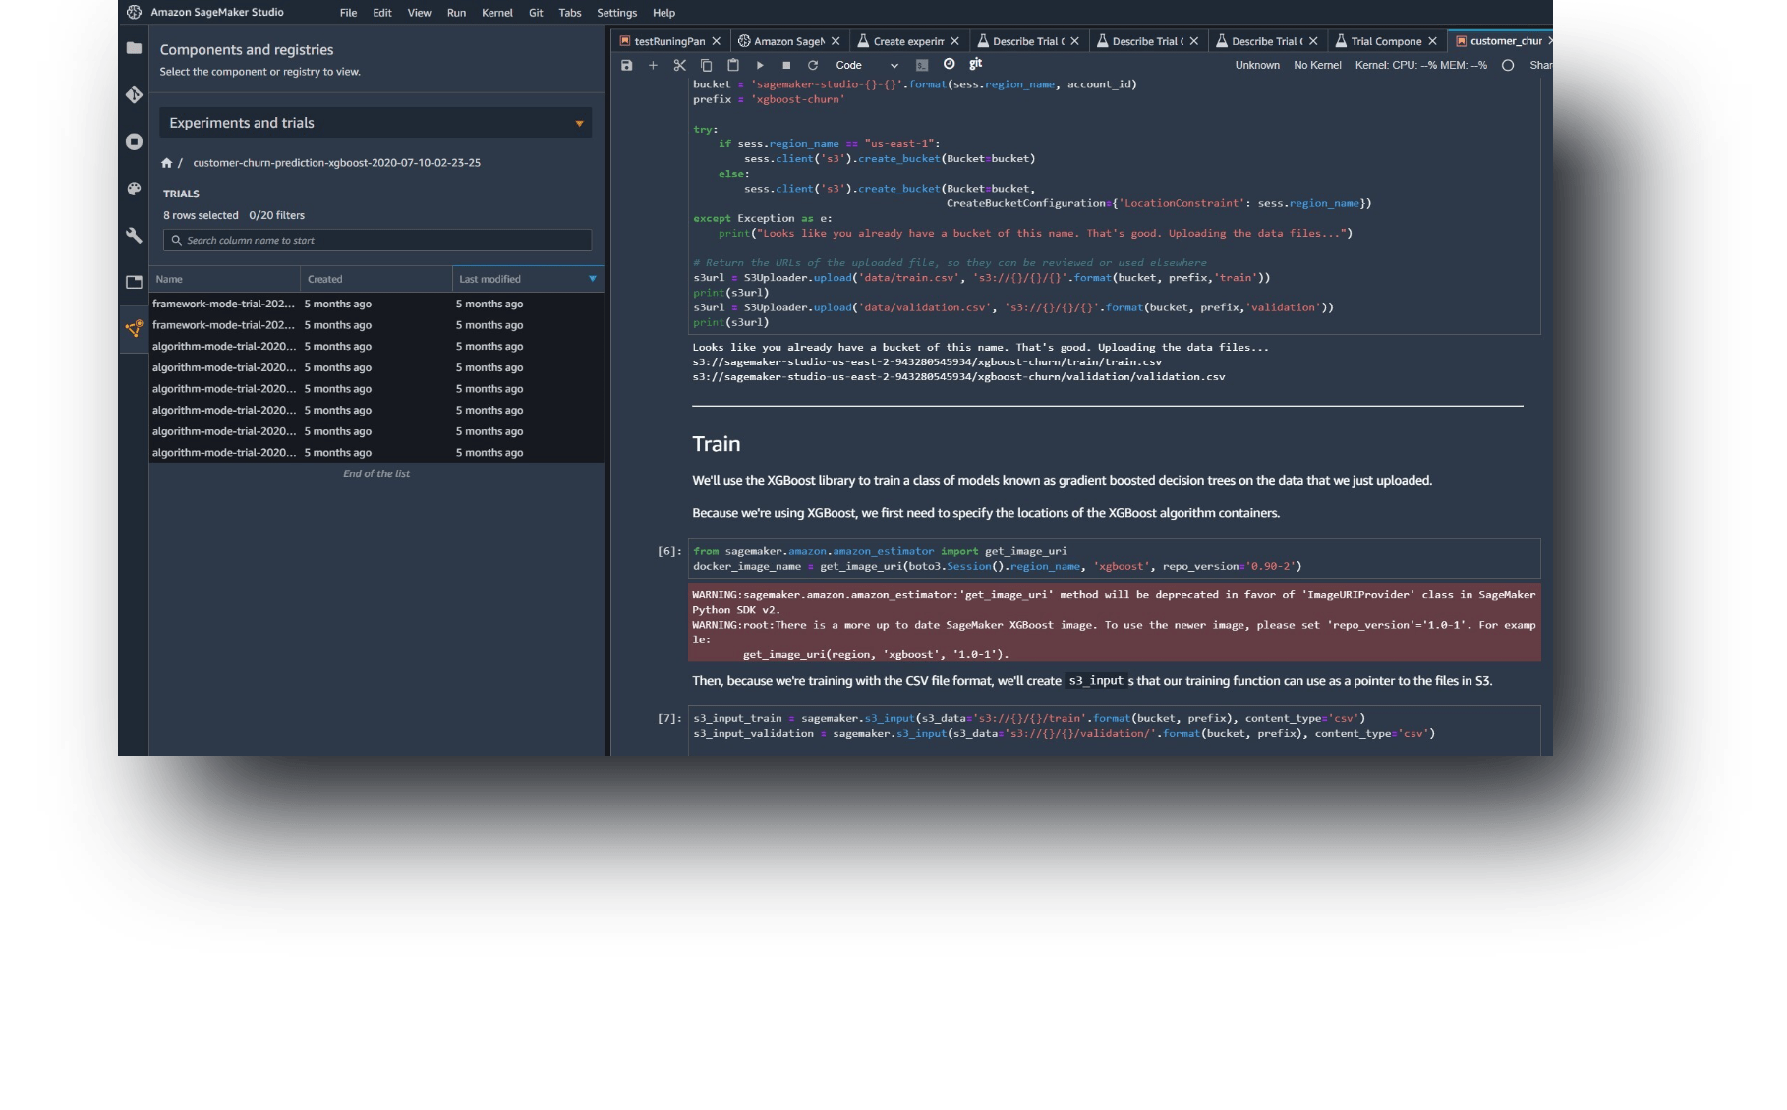Click the Share button in notebook toolbar

point(1540,65)
